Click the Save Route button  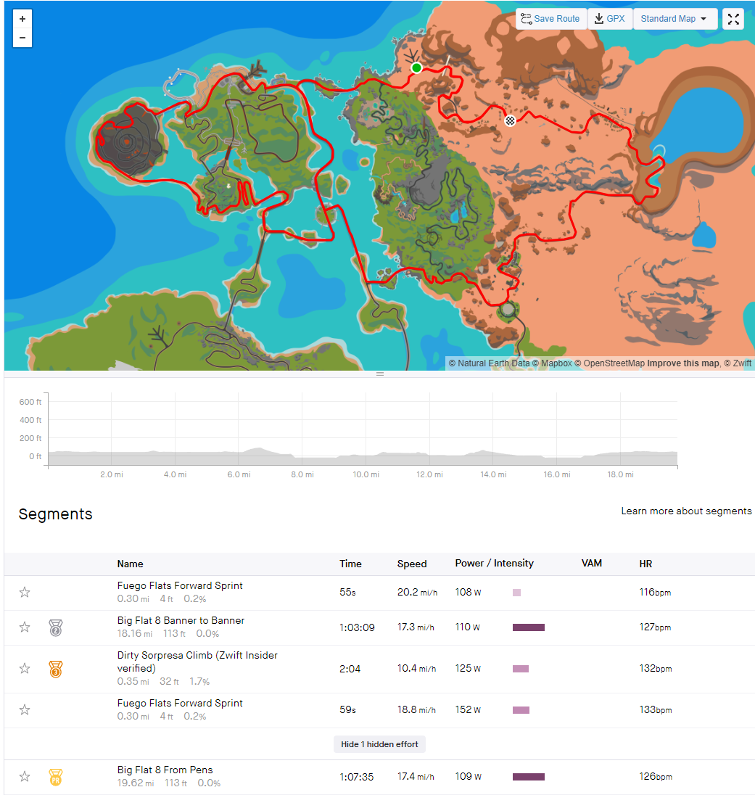550,19
